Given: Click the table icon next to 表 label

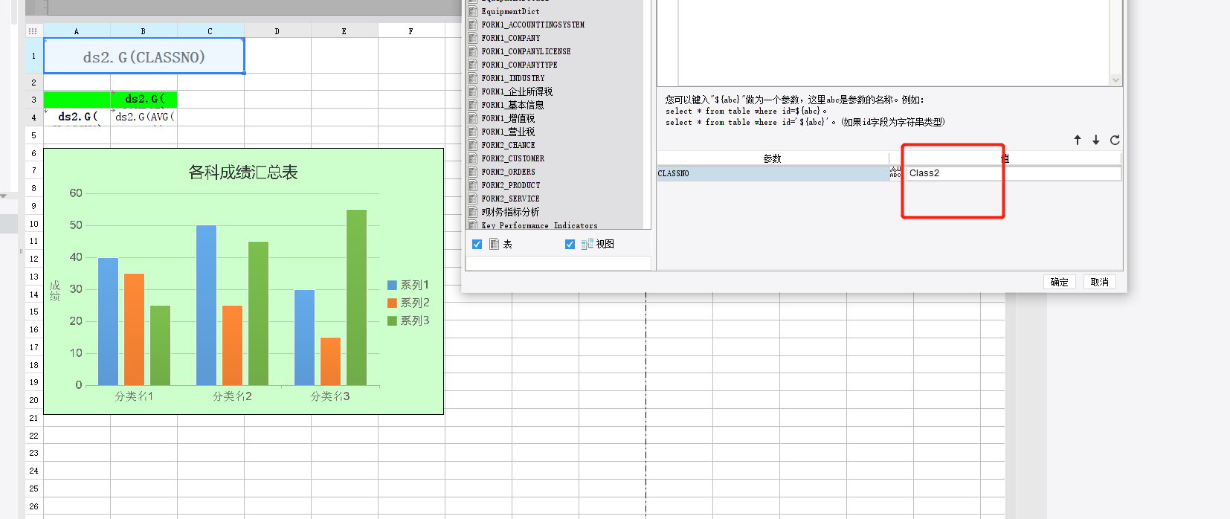Looking at the screenshot, I should [494, 244].
